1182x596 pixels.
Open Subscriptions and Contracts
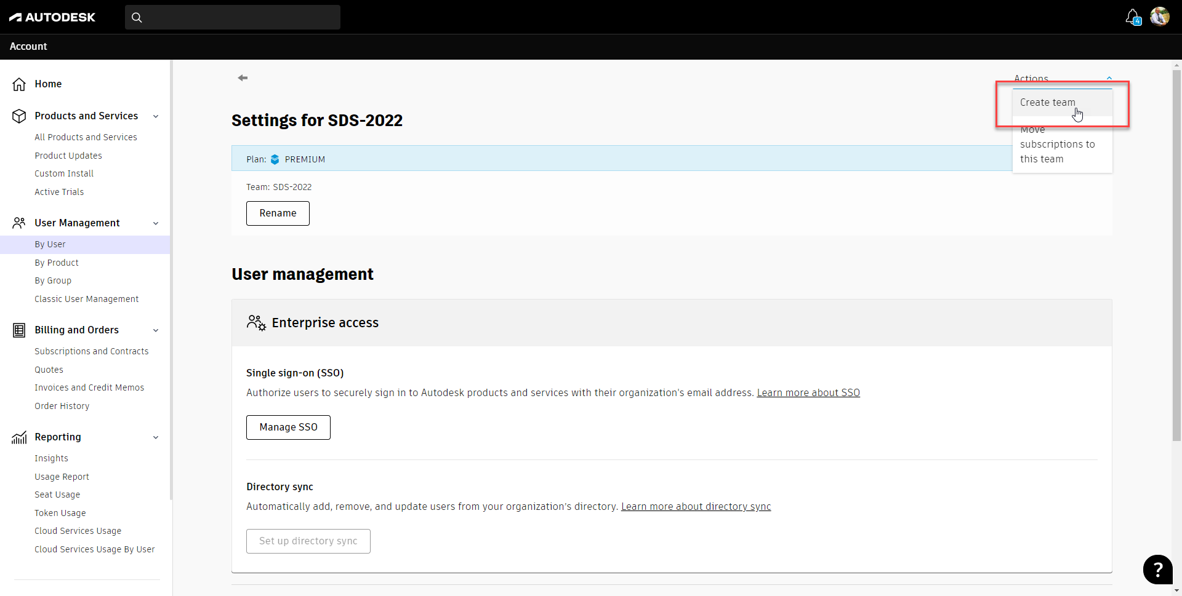[x=92, y=351]
